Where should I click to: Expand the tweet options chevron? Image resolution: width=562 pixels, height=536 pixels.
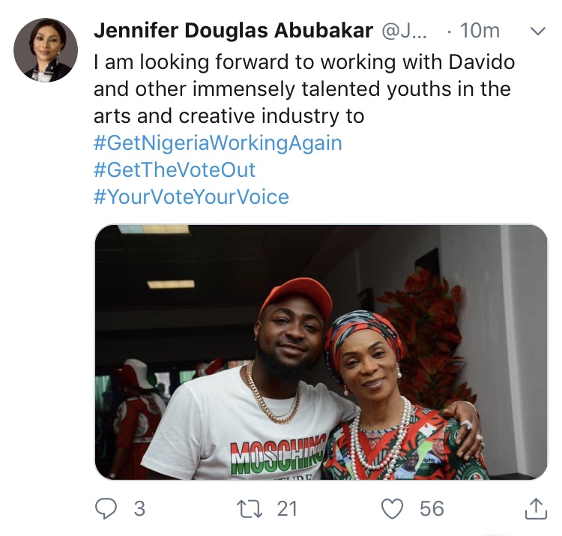(x=537, y=31)
